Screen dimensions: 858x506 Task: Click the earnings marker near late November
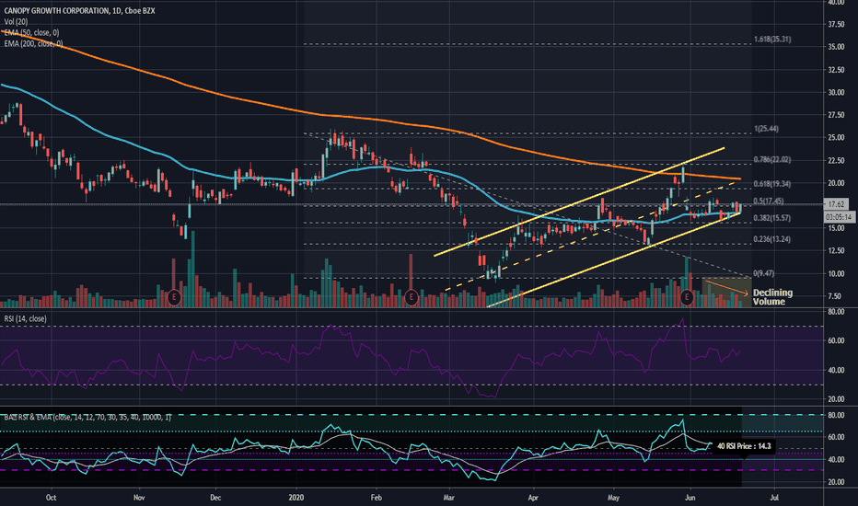coord(174,297)
